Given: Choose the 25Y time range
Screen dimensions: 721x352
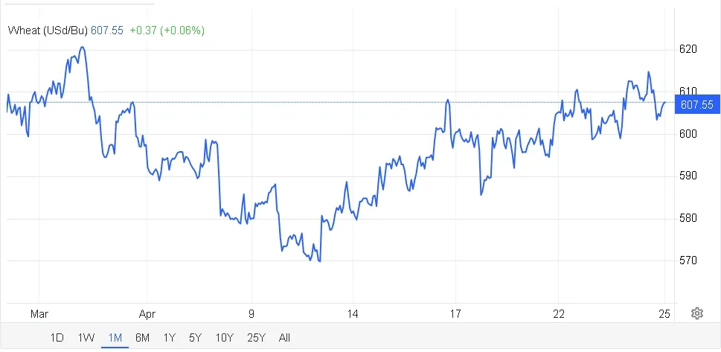Looking at the screenshot, I should pyautogui.click(x=255, y=338).
